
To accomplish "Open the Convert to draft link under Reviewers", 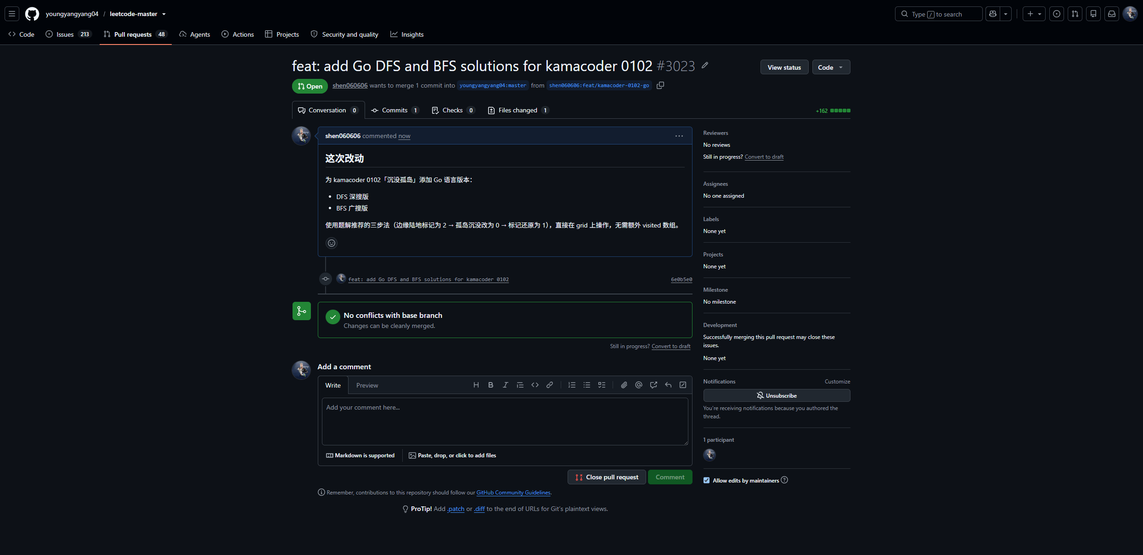I will (x=764, y=157).
